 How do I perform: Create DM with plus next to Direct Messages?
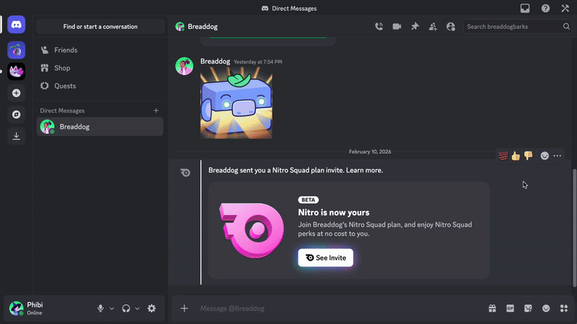pyautogui.click(x=156, y=110)
